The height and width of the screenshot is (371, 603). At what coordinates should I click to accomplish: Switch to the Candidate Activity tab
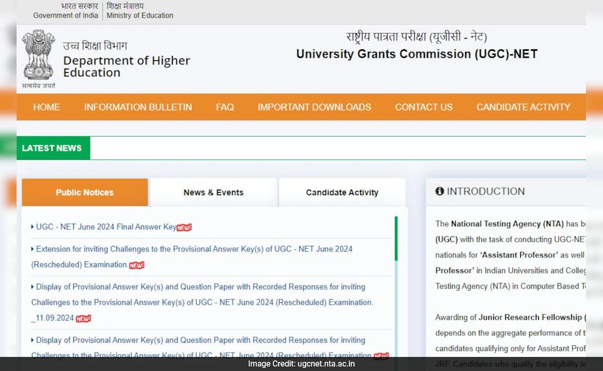click(342, 192)
